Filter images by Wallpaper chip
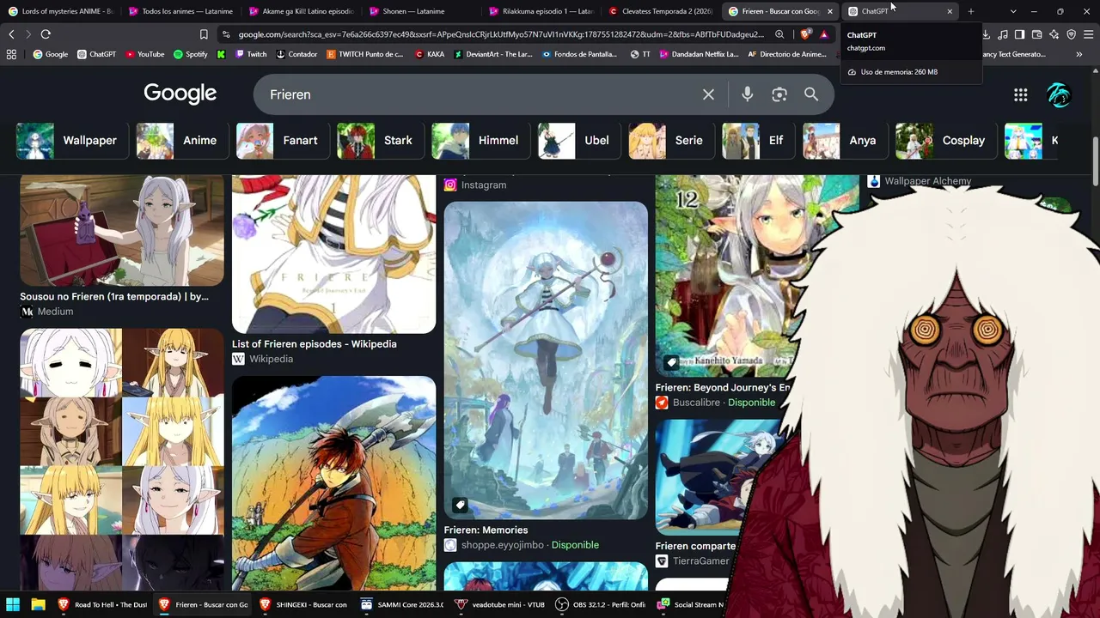The width and height of the screenshot is (1100, 618). coord(72,141)
